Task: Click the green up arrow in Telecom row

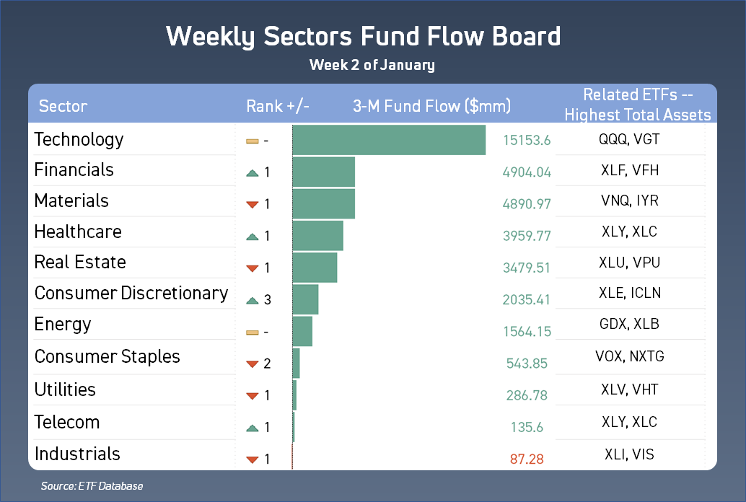Action: click(252, 428)
